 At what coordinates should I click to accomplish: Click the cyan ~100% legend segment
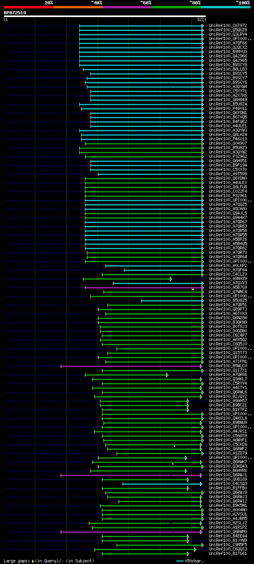[225, 7]
